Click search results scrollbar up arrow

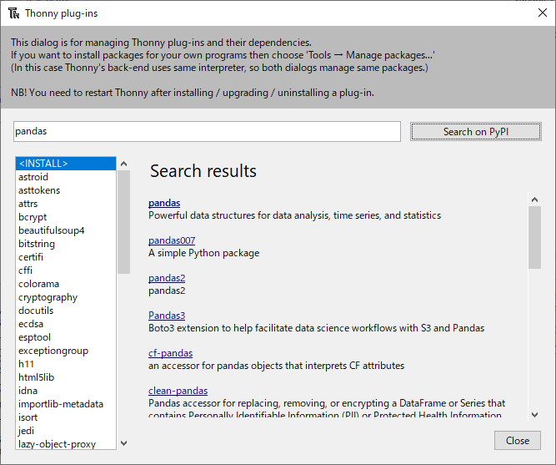pos(534,200)
